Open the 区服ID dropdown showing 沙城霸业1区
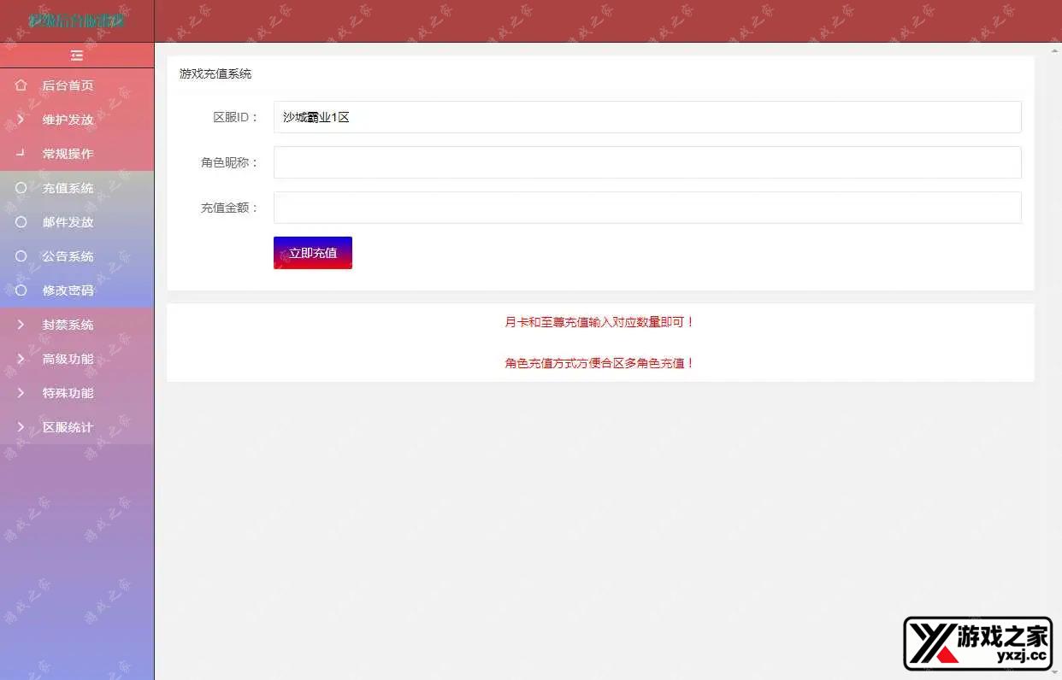The width and height of the screenshot is (1062, 680). point(647,117)
